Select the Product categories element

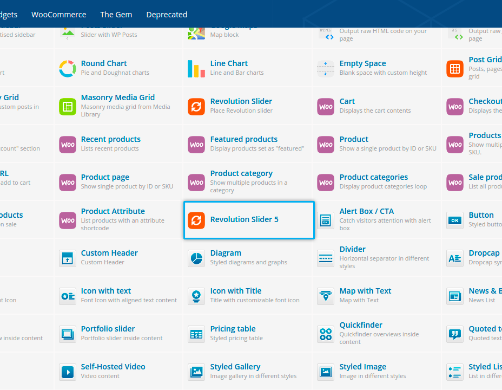(373, 177)
